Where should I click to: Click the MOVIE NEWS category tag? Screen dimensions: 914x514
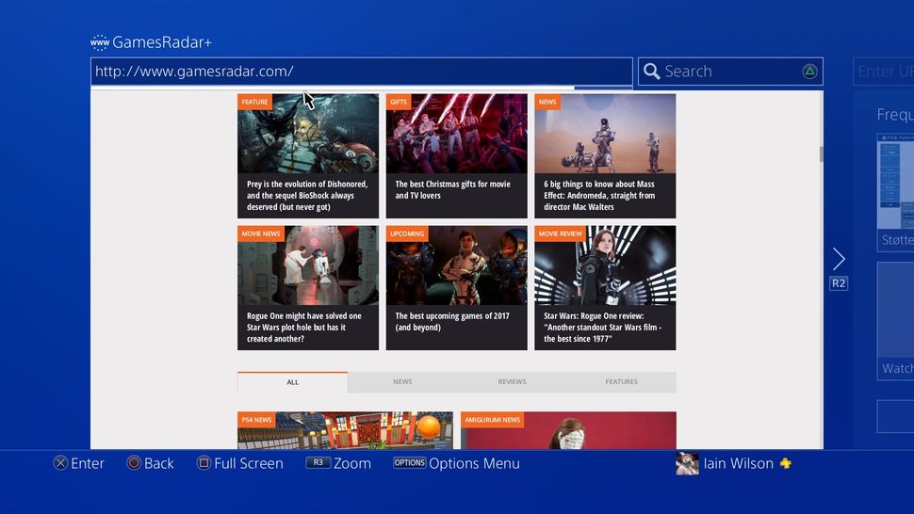coord(261,233)
